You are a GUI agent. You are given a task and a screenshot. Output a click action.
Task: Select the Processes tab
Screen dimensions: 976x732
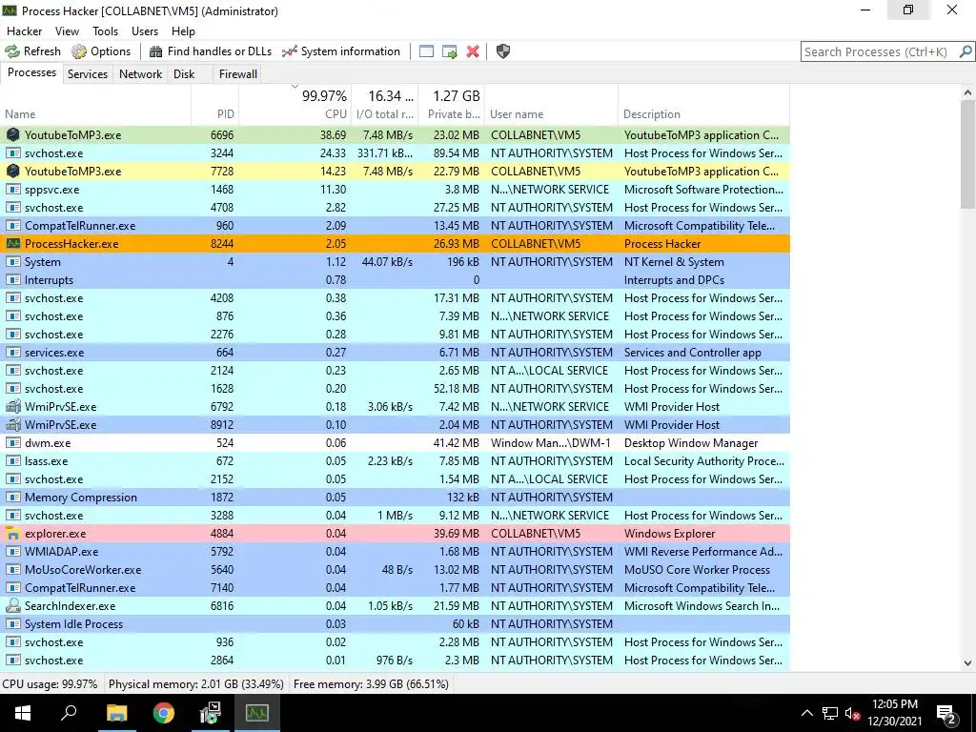pos(31,72)
